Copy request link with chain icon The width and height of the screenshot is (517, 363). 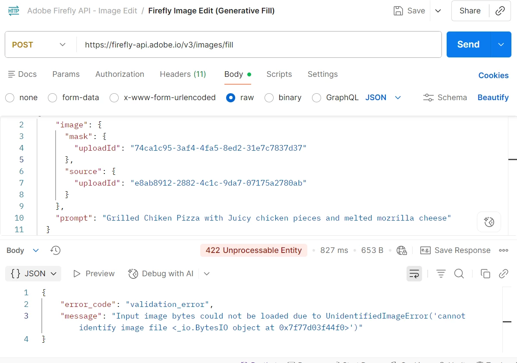[x=500, y=11]
